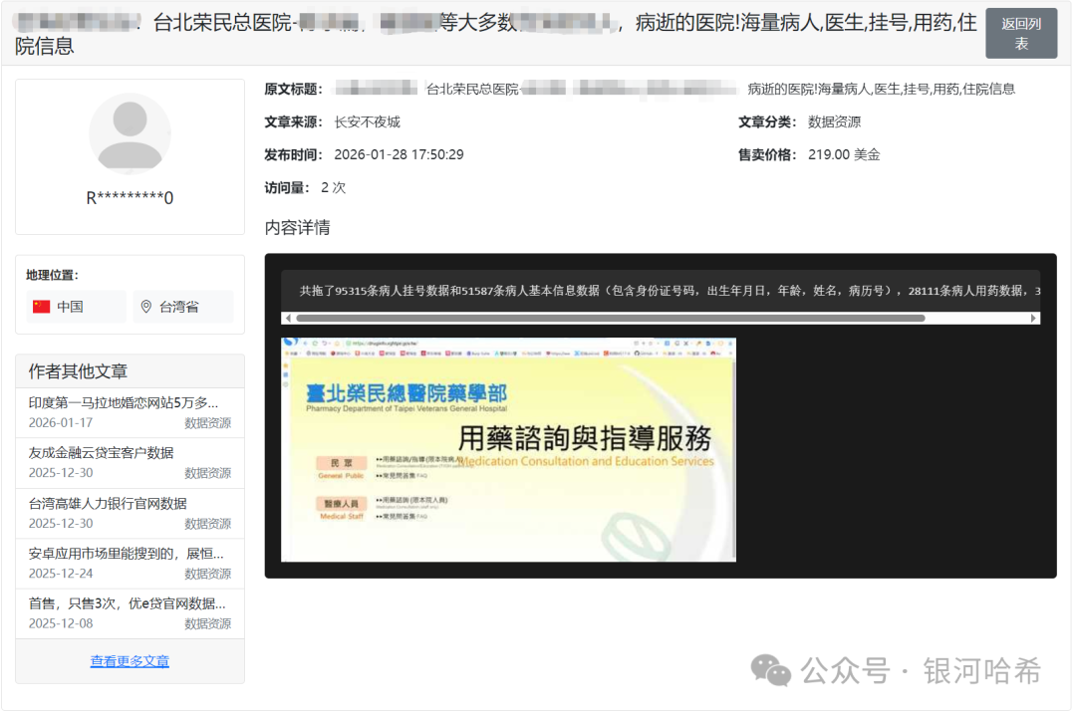This screenshot has width=1076, height=714.
Task: Select the source text 长安不夜城
Action: (x=367, y=122)
